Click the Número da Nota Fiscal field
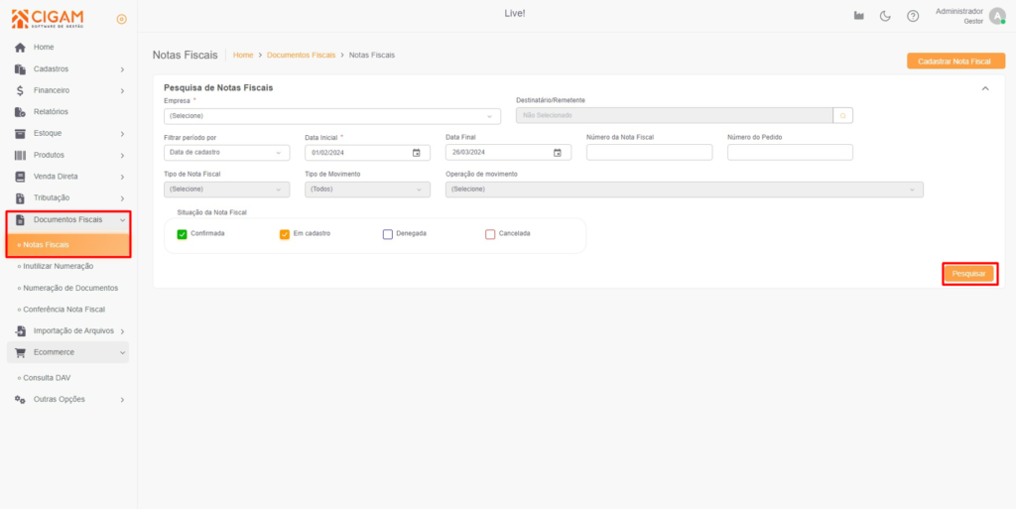 (x=649, y=152)
